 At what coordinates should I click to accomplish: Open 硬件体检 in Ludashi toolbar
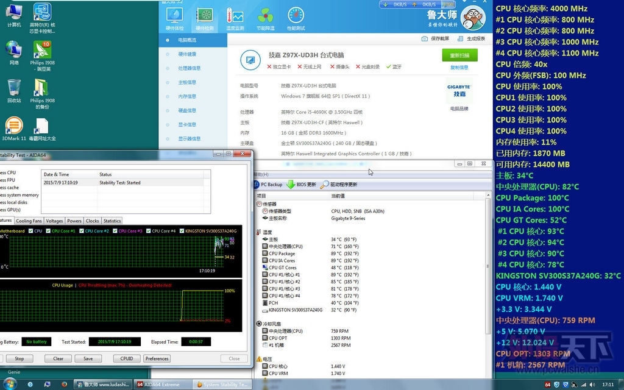tap(174, 19)
